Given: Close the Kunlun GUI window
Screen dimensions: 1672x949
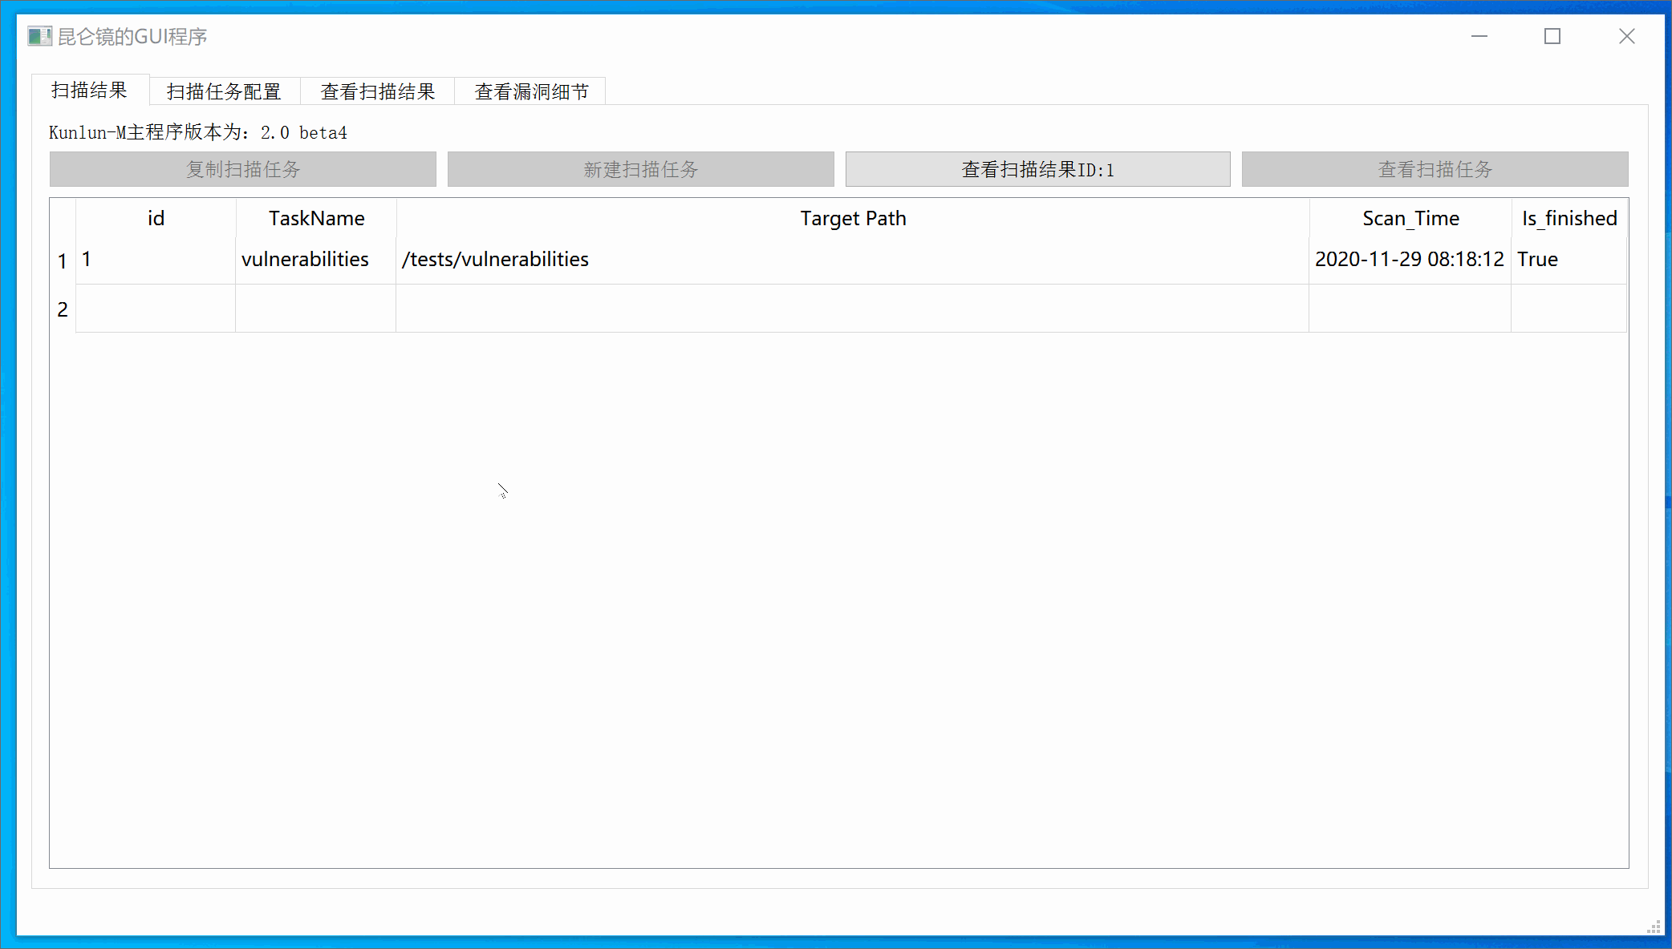Looking at the screenshot, I should tap(1626, 36).
